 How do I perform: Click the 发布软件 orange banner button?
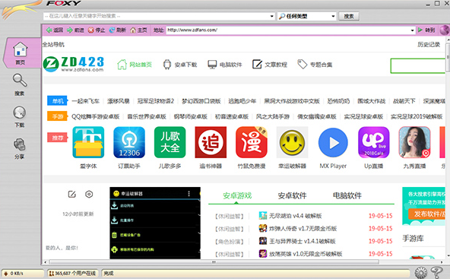click(427, 214)
